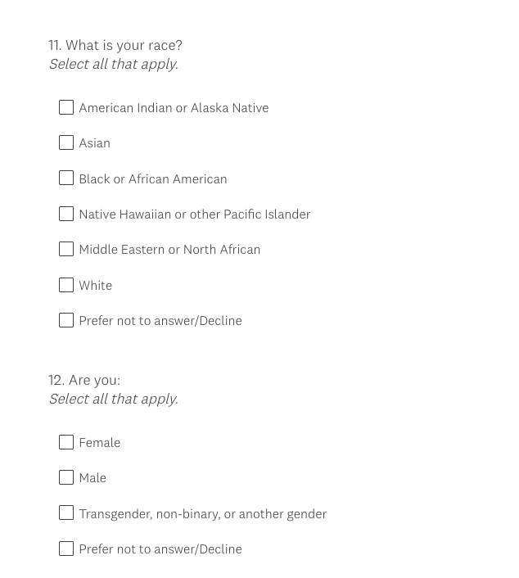Click 'Select all that apply' under question 11
Viewport: 519px width, 578px height.
113,64
